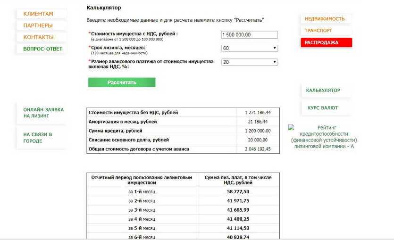
Task: Open the КАЛЬКУЛЯТОР link on the right
Action: (323, 91)
